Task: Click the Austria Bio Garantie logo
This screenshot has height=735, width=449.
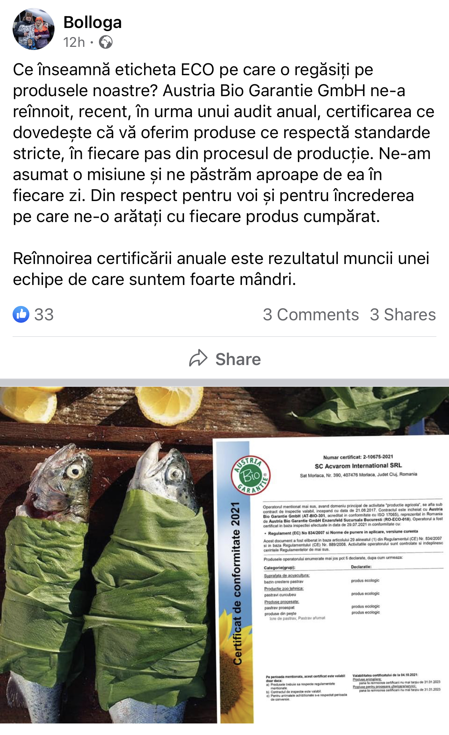Action: (251, 475)
